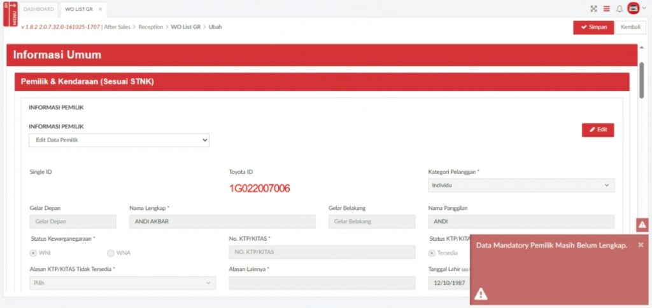
Task: Select the WNA citizenship radio button
Action: [x=111, y=253]
